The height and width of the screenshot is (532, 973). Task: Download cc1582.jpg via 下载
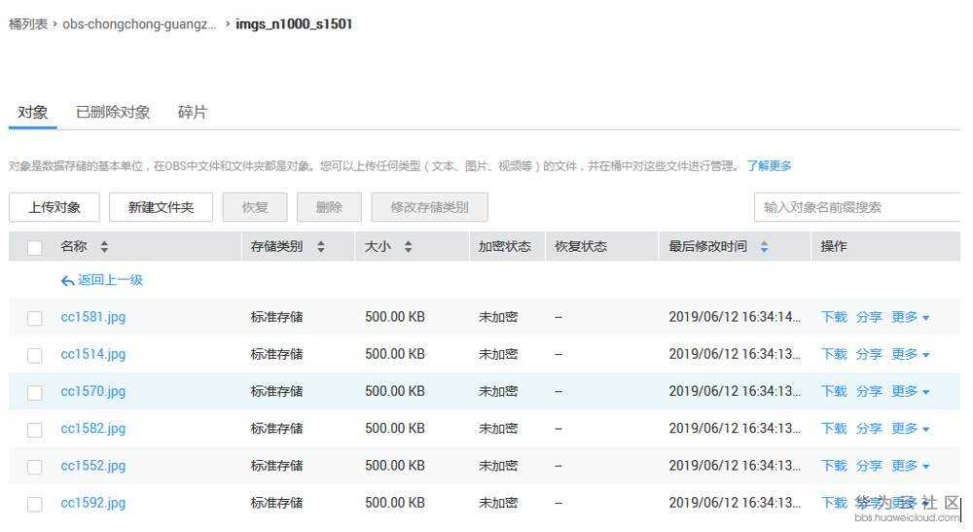(x=834, y=429)
